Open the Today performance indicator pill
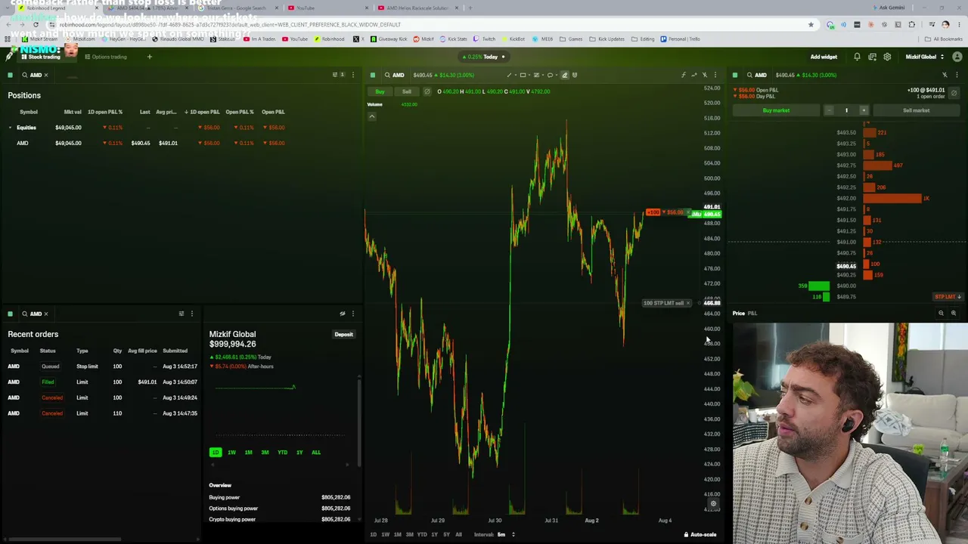968x544 pixels. point(484,57)
